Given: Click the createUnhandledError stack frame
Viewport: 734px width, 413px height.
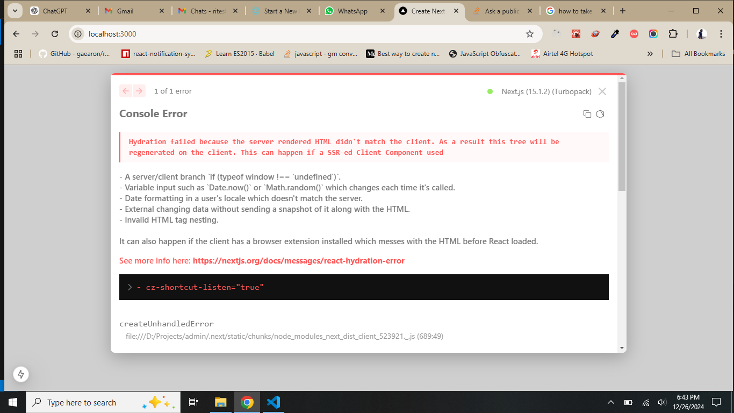Looking at the screenshot, I should tap(167, 324).
